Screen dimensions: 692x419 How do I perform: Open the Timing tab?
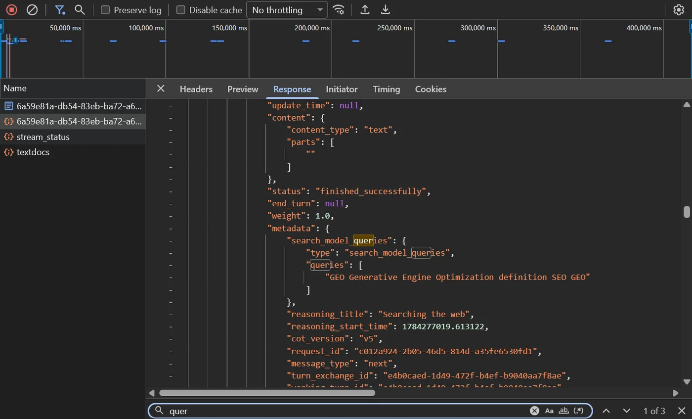click(387, 89)
